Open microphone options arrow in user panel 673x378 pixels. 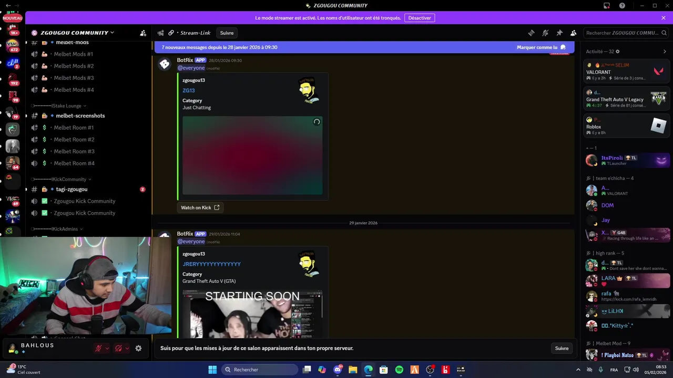click(x=107, y=348)
